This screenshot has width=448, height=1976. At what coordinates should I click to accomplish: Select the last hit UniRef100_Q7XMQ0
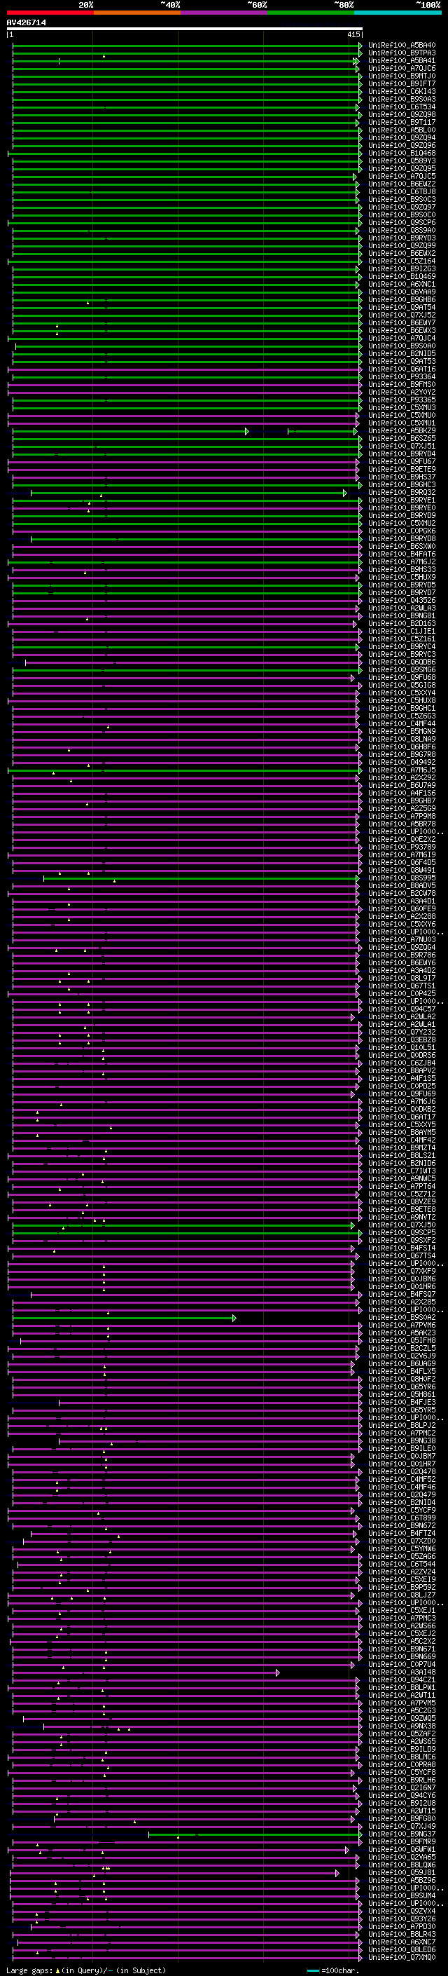402,1957
